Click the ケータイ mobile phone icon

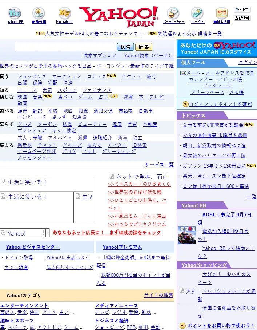197,13
